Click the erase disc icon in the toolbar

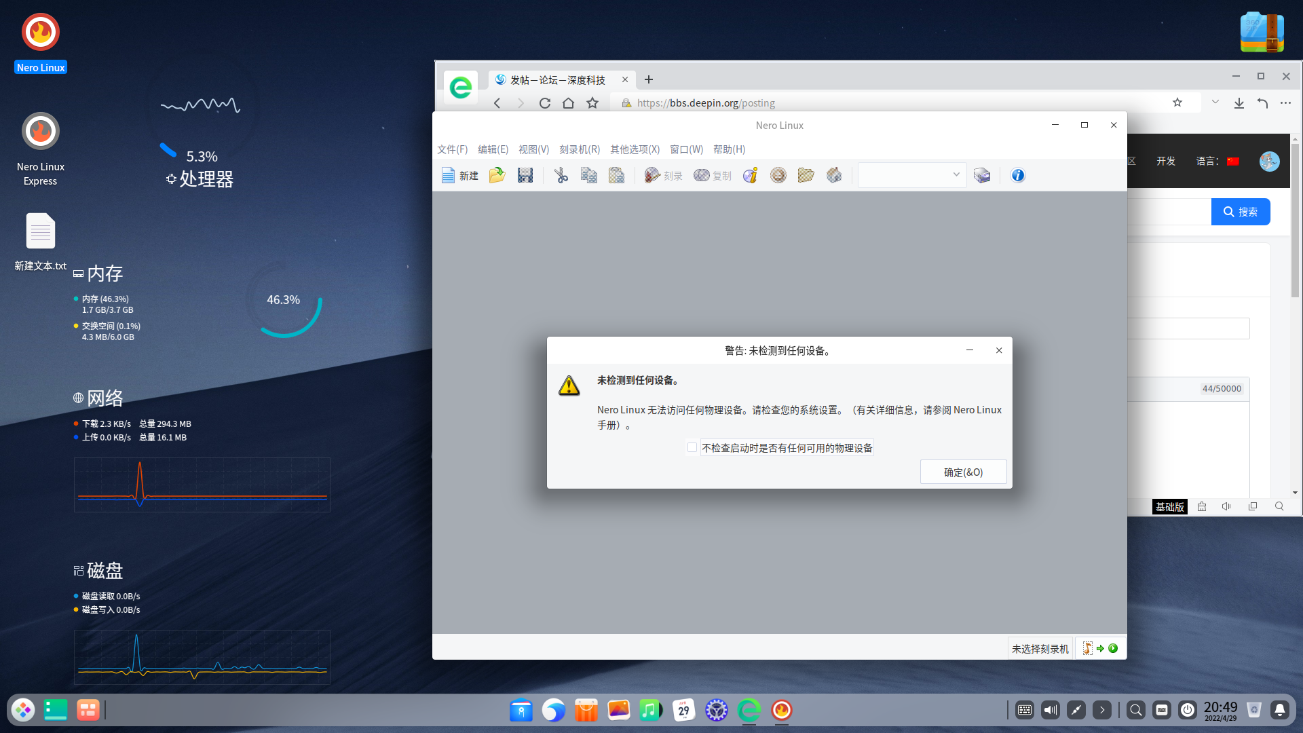778,175
